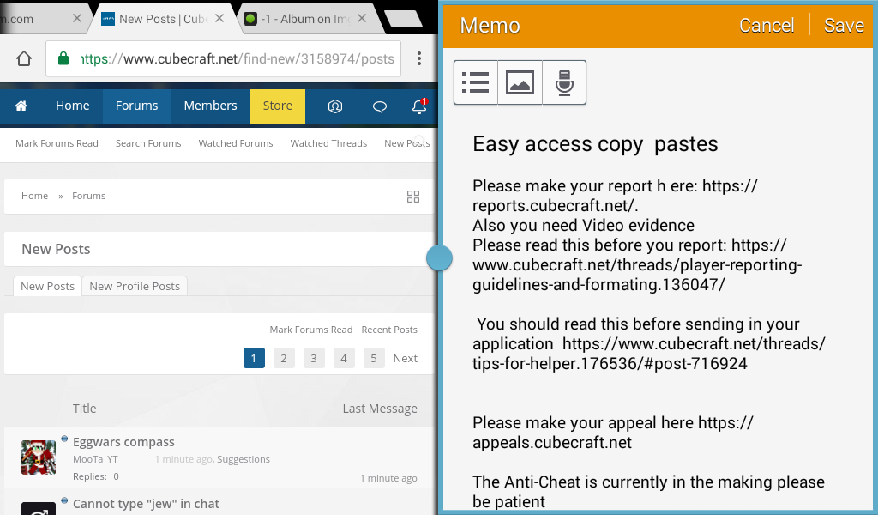Open Watched Forums link
Screen dimensions: 878x515
point(236,143)
